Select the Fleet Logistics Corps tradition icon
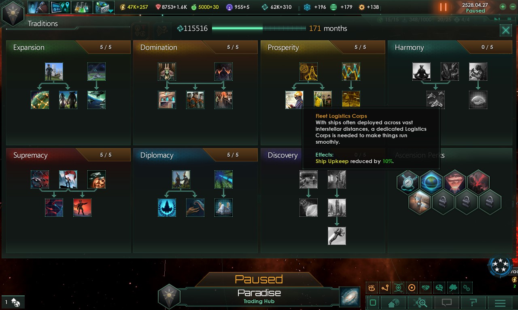 coord(323,99)
